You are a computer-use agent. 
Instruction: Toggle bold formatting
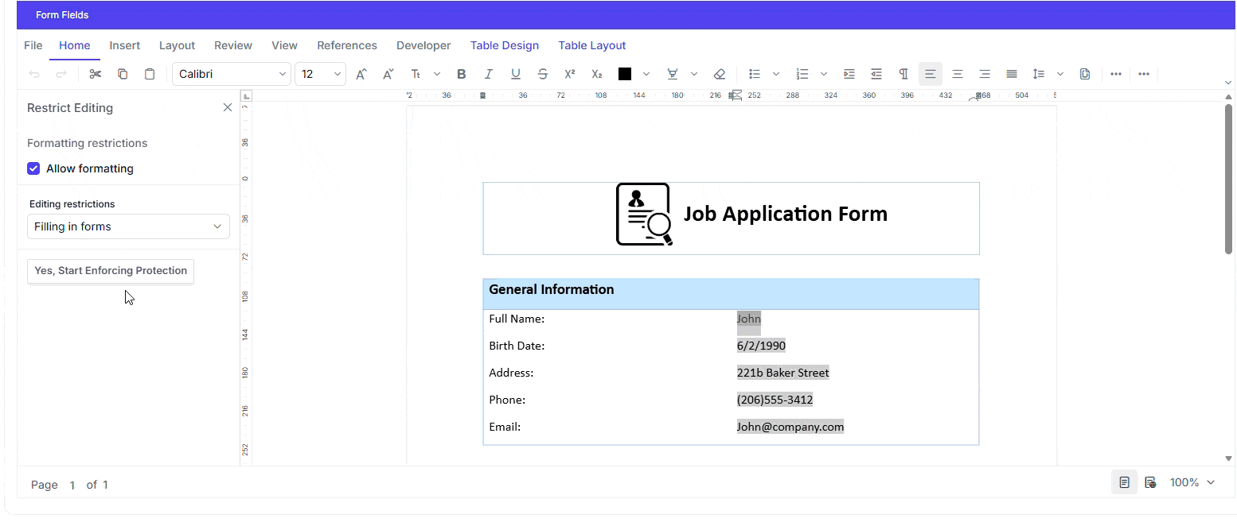461,74
